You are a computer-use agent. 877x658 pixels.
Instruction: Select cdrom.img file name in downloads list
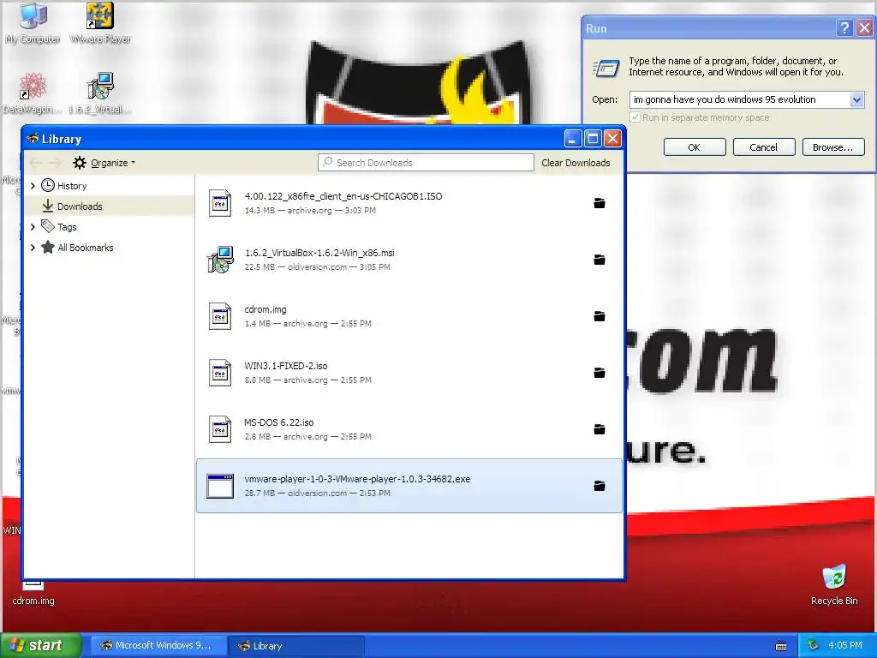pyautogui.click(x=265, y=309)
